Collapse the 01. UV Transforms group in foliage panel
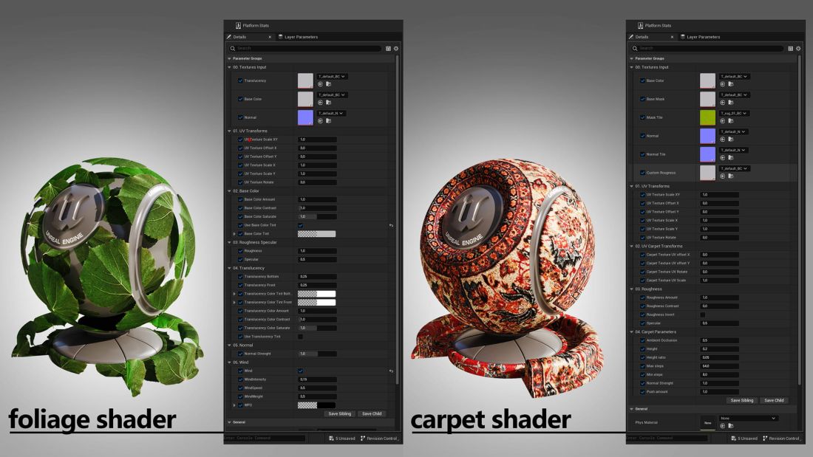Image resolution: width=813 pixels, height=457 pixels. (x=229, y=131)
